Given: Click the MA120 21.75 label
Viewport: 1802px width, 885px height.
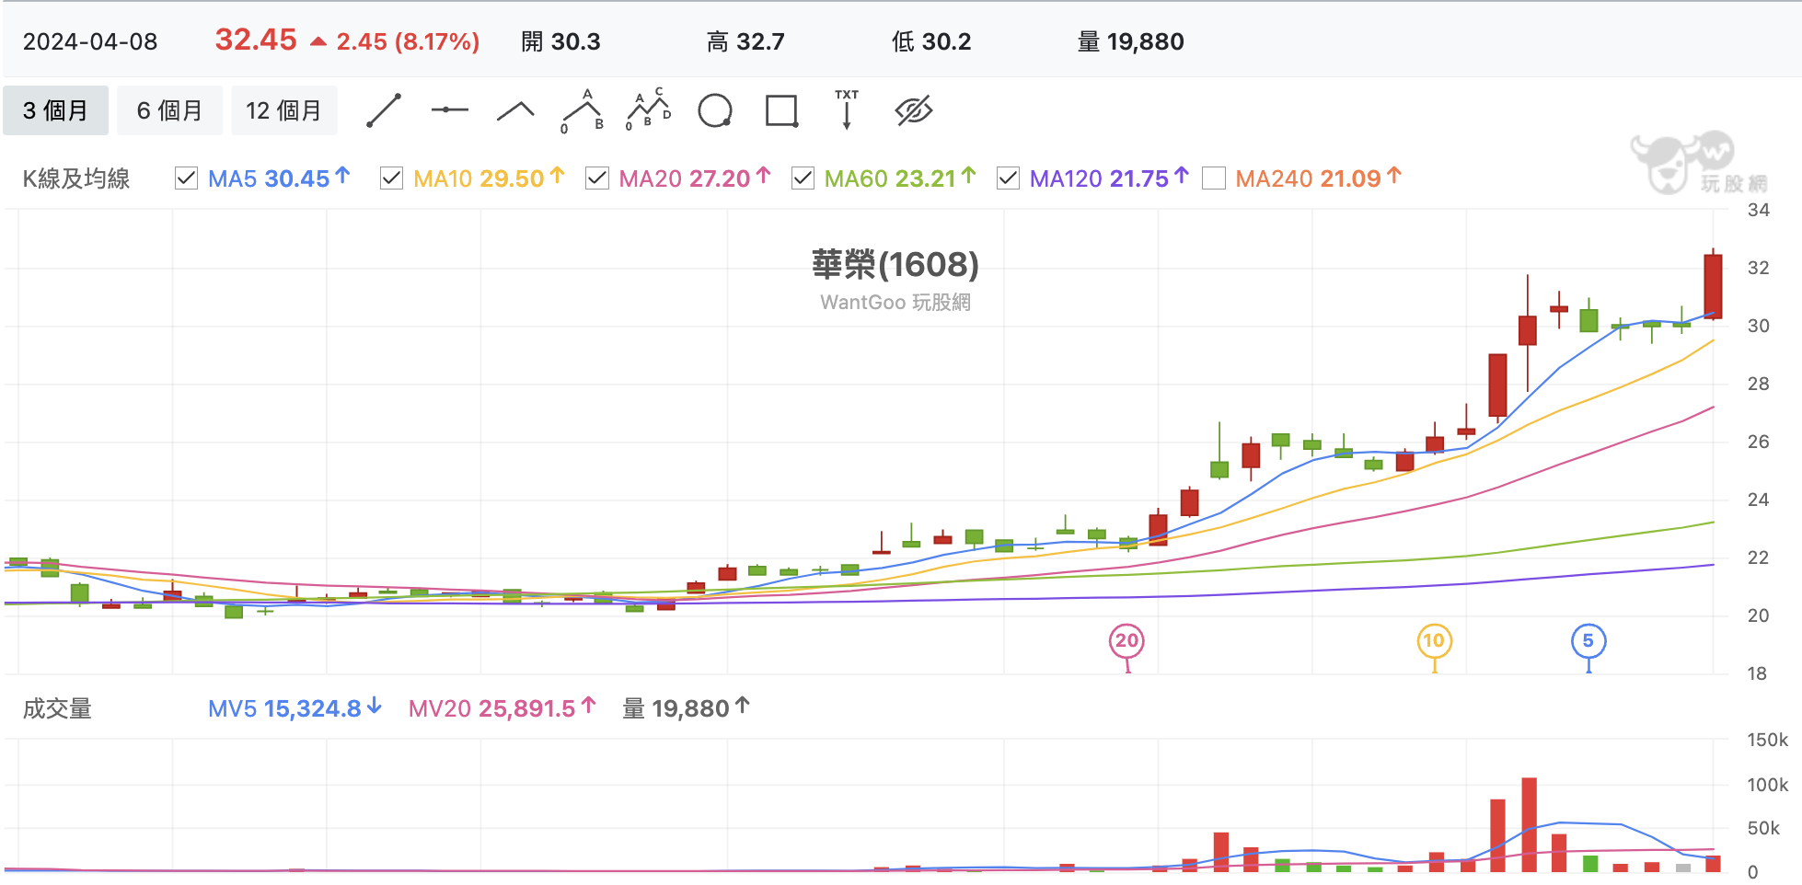Looking at the screenshot, I should 1109,178.
